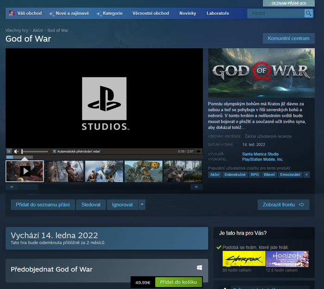The width and height of the screenshot is (324, 289).
Task: Uncheck Automatické přehrávání videí
Action: click(54, 151)
